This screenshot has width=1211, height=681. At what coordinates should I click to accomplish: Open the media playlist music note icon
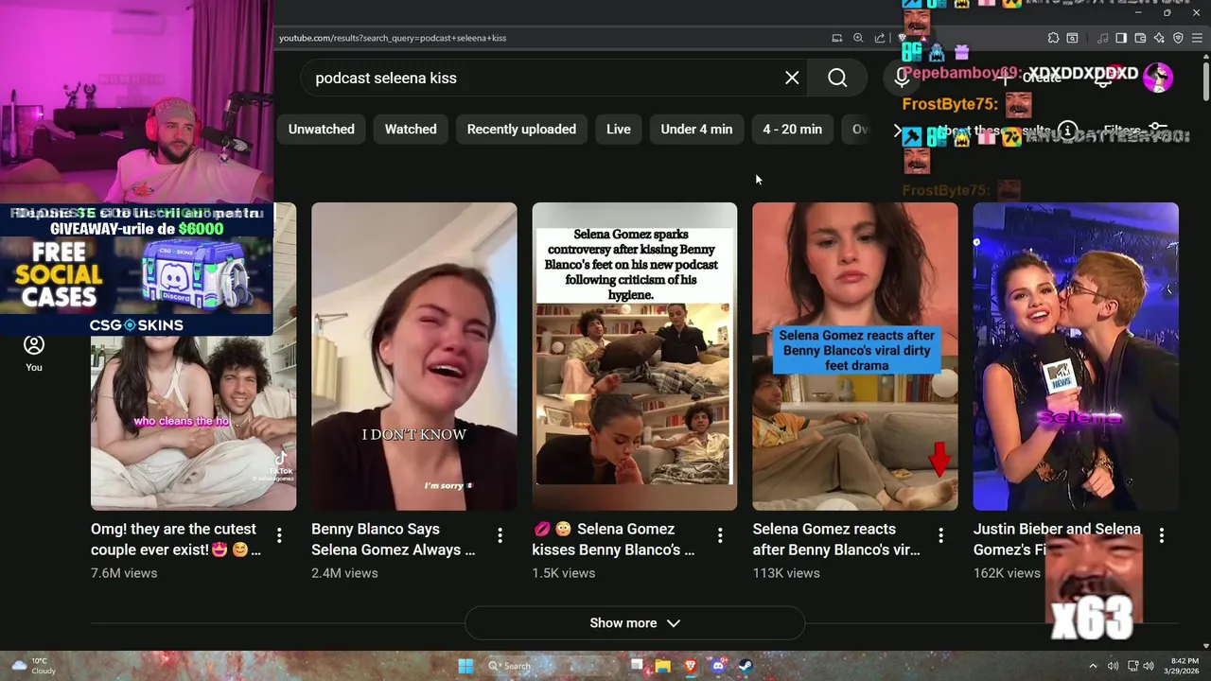pos(1103,38)
